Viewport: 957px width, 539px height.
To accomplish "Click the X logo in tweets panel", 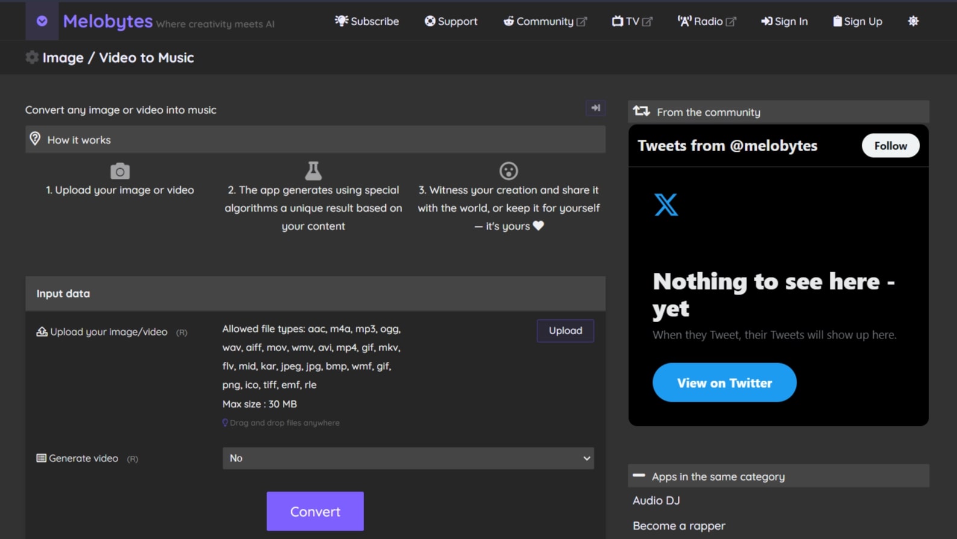I will coord(666,205).
